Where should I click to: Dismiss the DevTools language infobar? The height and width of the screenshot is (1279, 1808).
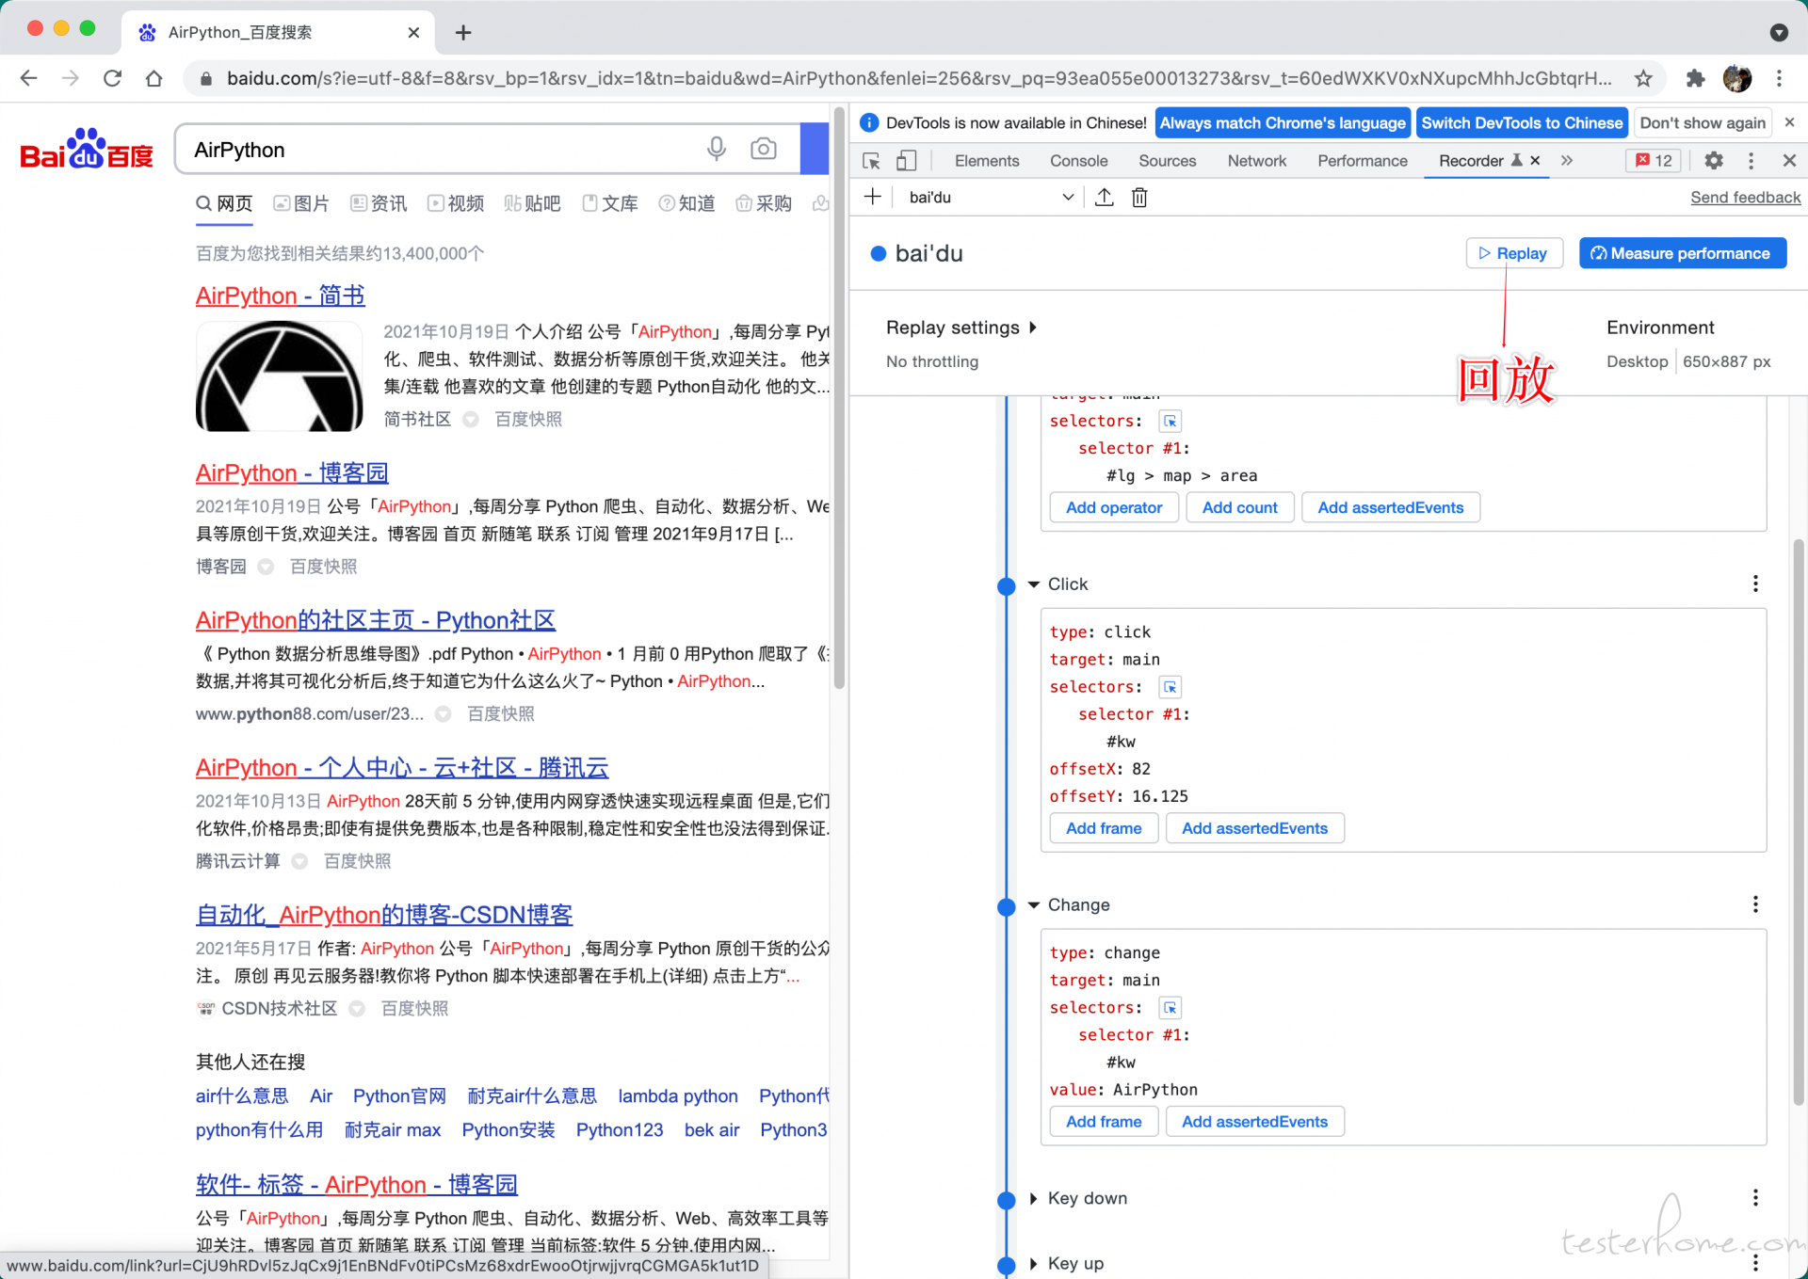pos(1789,122)
